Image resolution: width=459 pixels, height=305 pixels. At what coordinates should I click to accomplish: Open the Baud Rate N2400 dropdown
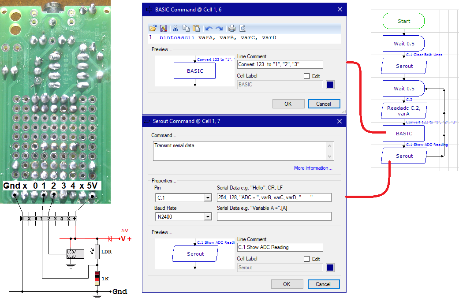coord(208,217)
